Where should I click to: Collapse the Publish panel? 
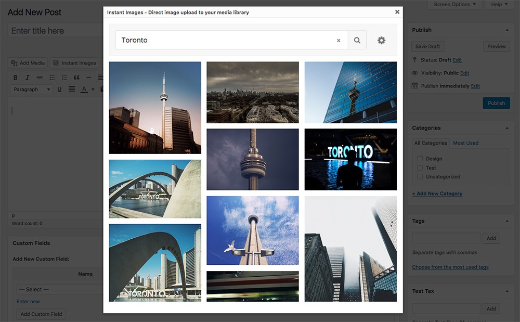click(x=507, y=30)
